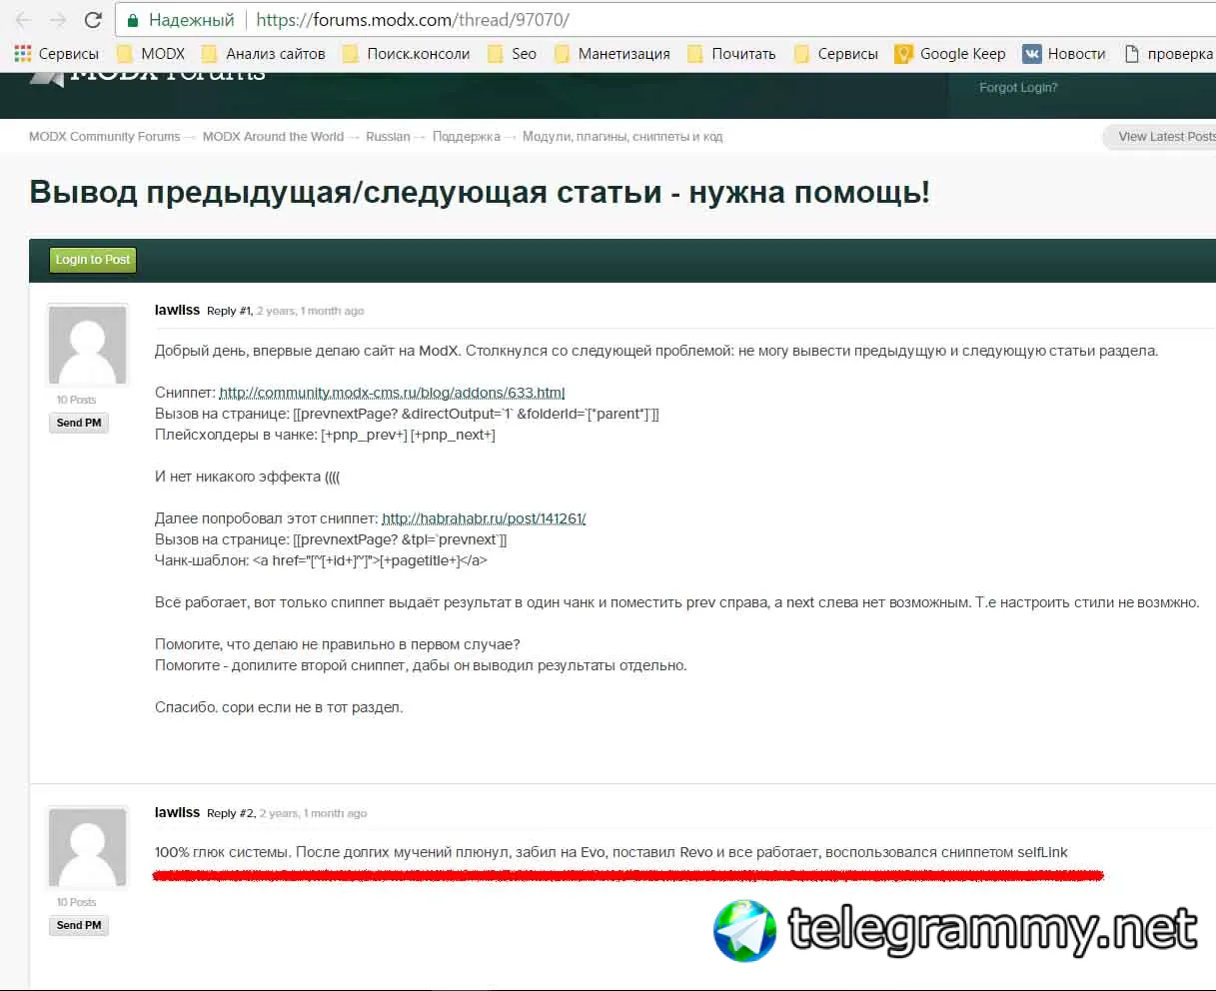
Task: Open the Seo bookmark folder
Action: pos(512,54)
